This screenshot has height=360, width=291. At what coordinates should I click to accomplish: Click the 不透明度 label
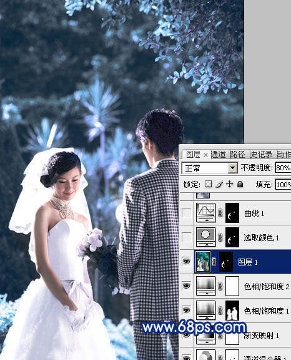(x=257, y=168)
